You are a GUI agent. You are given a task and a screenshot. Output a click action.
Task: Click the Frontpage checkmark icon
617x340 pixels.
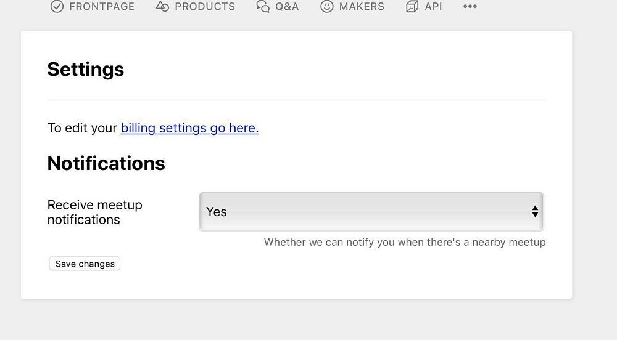pyautogui.click(x=57, y=7)
